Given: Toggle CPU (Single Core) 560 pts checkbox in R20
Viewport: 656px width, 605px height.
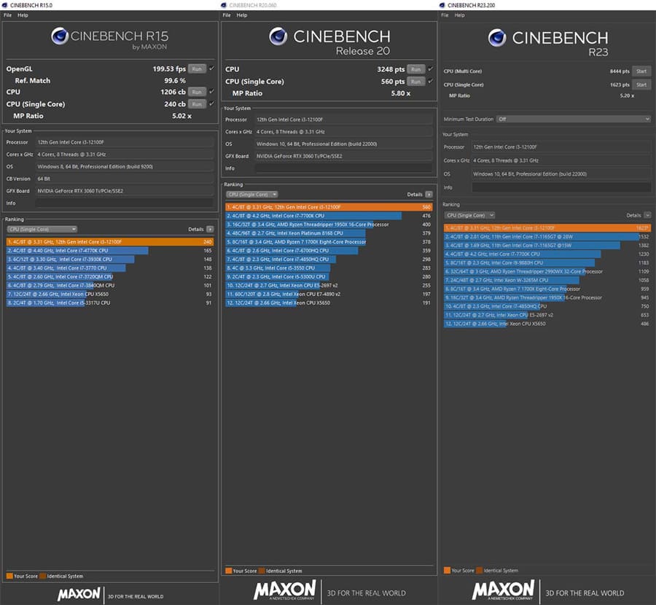Looking at the screenshot, I should (431, 81).
